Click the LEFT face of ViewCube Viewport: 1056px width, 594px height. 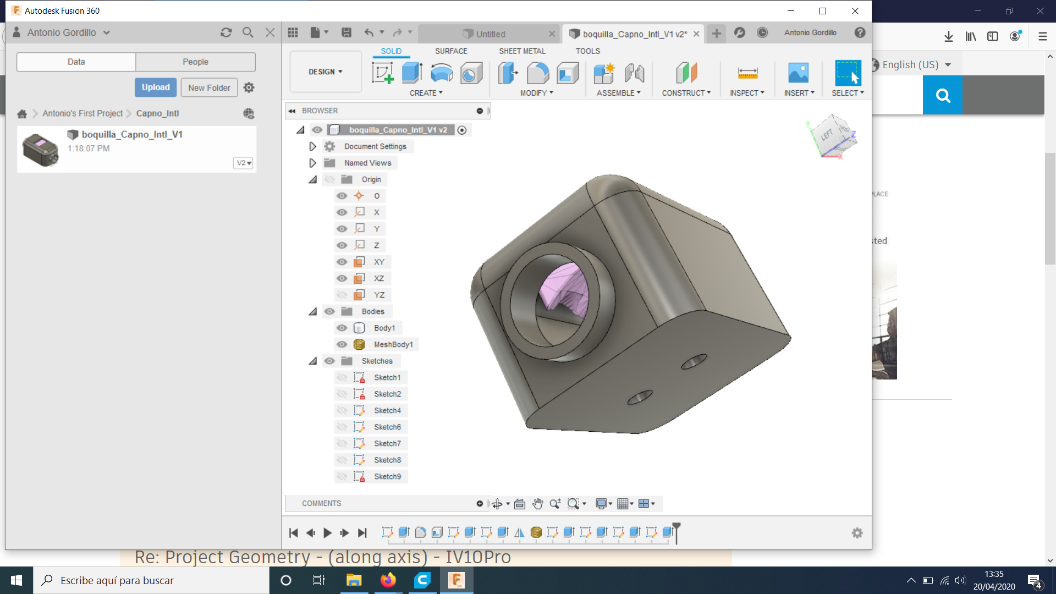pos(827,135)
